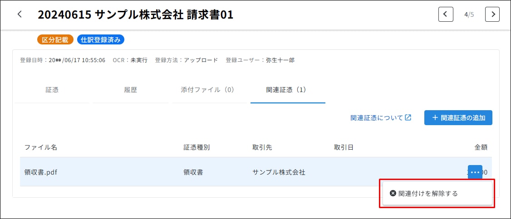Open previous voucher with left chevron button
The height and width of the screenshot is (219, 511).
click(x=446, y=15)
